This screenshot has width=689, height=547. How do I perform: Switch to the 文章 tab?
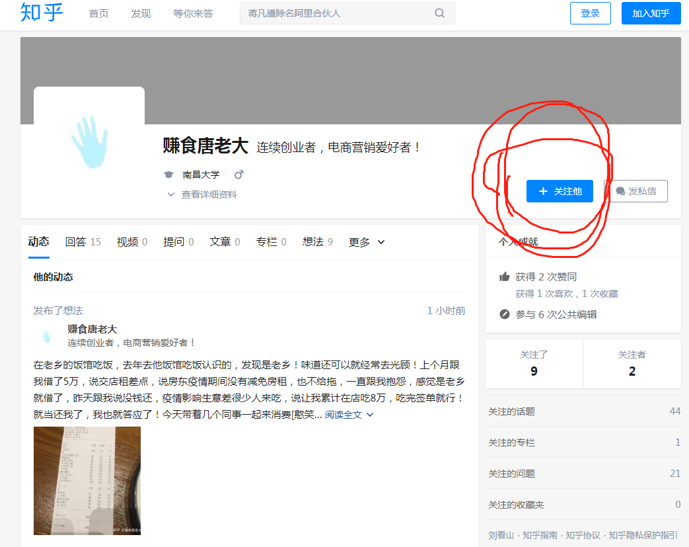[x=225, y=242]
